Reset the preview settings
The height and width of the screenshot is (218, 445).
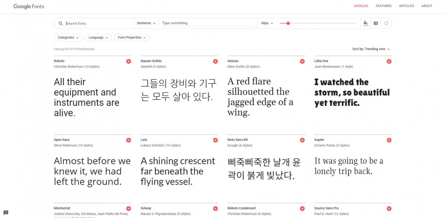(x=386, y=23)
